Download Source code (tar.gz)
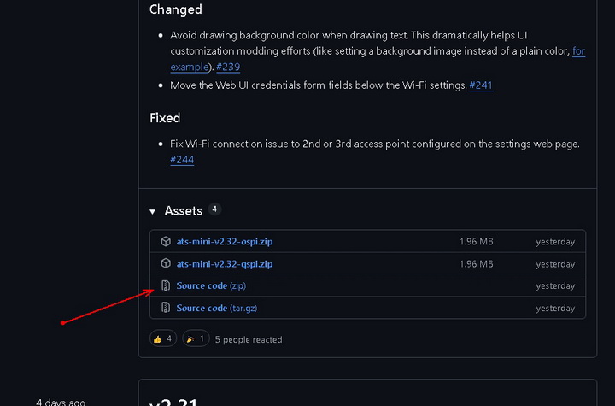Screen dimensions: 615x406 click(x=216, y=308)
